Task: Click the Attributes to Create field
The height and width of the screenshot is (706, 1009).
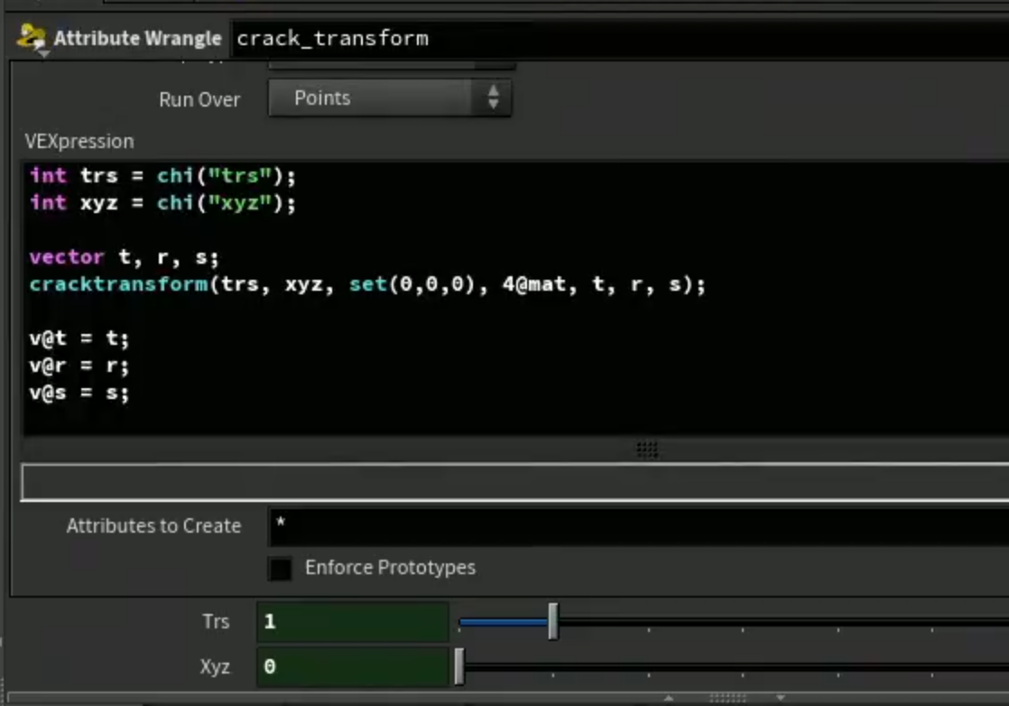Action: (x=639, y=525)
